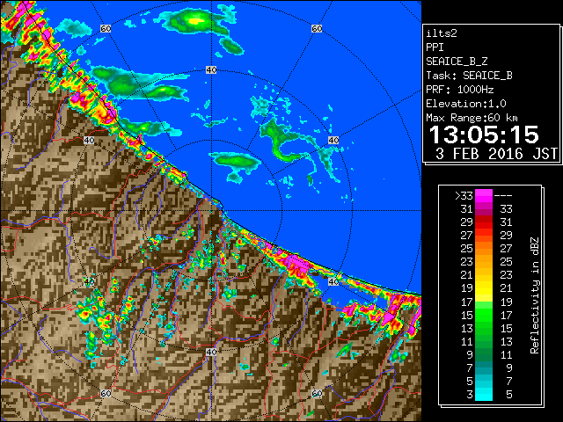
Task: Click the vertical "Reflectivity in dBZ" label
Action: pos(535,295)
